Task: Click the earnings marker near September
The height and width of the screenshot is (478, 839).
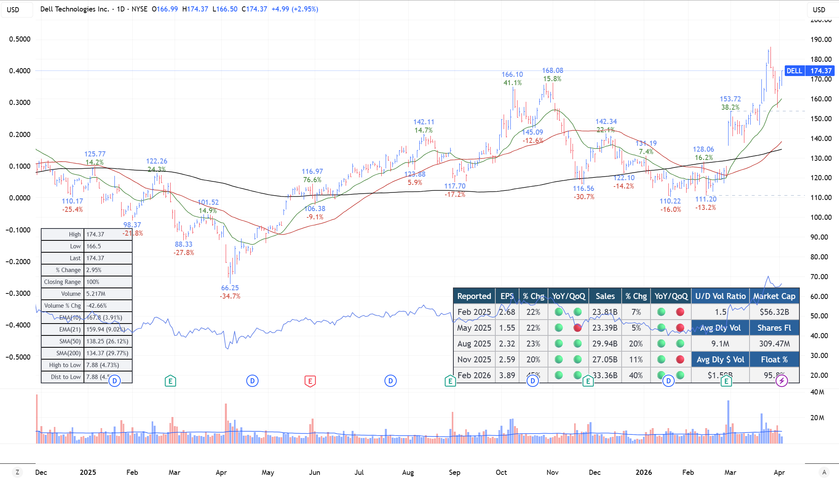Action: coord(450,381)
